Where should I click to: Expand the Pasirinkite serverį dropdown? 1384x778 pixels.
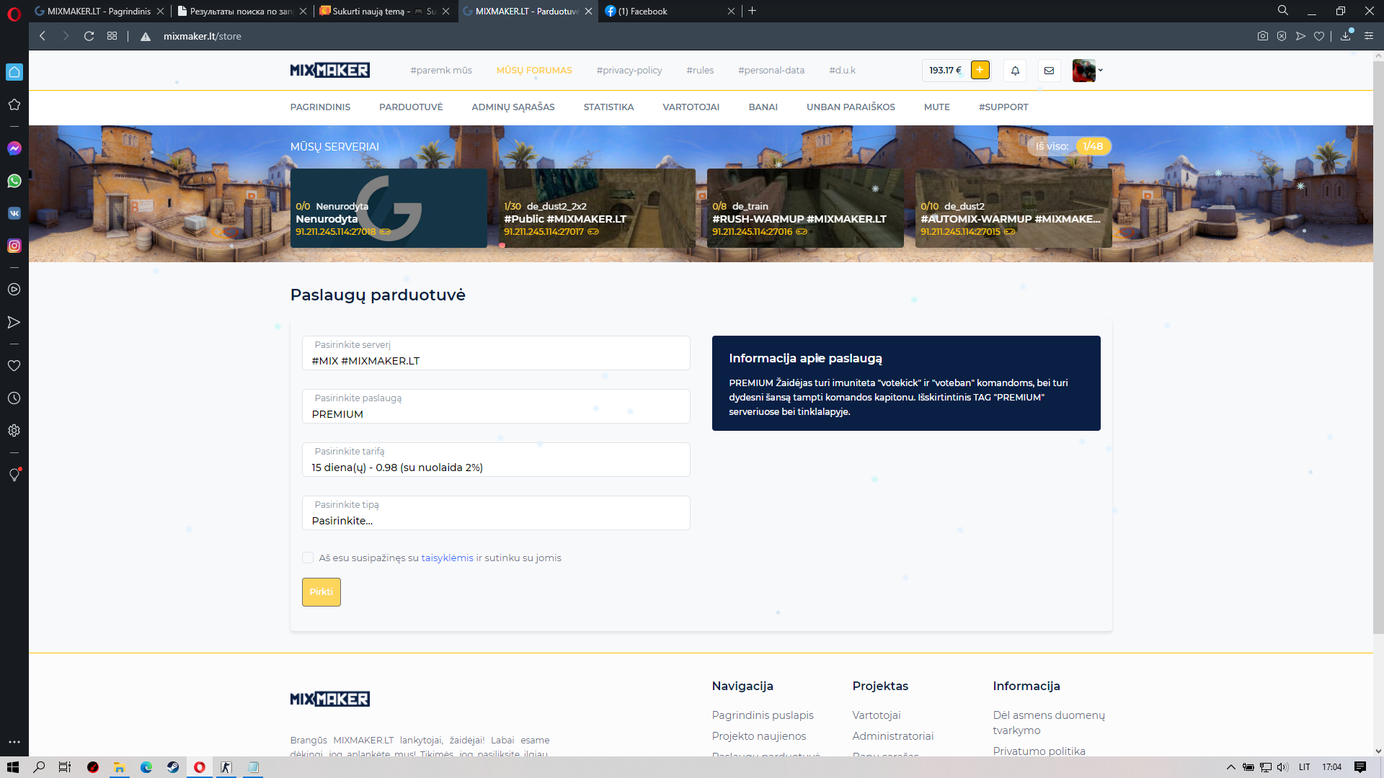pyautogui.click(x=496, y=353)
